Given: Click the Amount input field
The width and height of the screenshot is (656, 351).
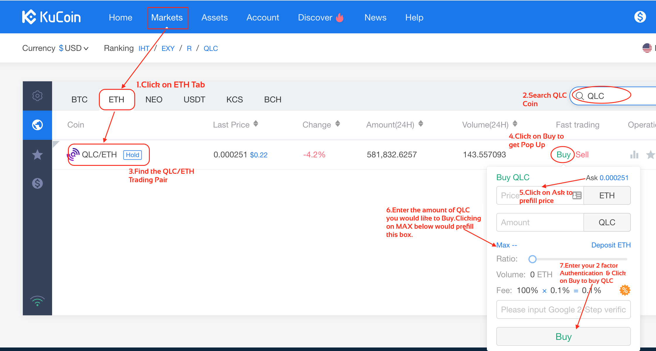Looking at the screenshot, I should (x=540, y=222).
